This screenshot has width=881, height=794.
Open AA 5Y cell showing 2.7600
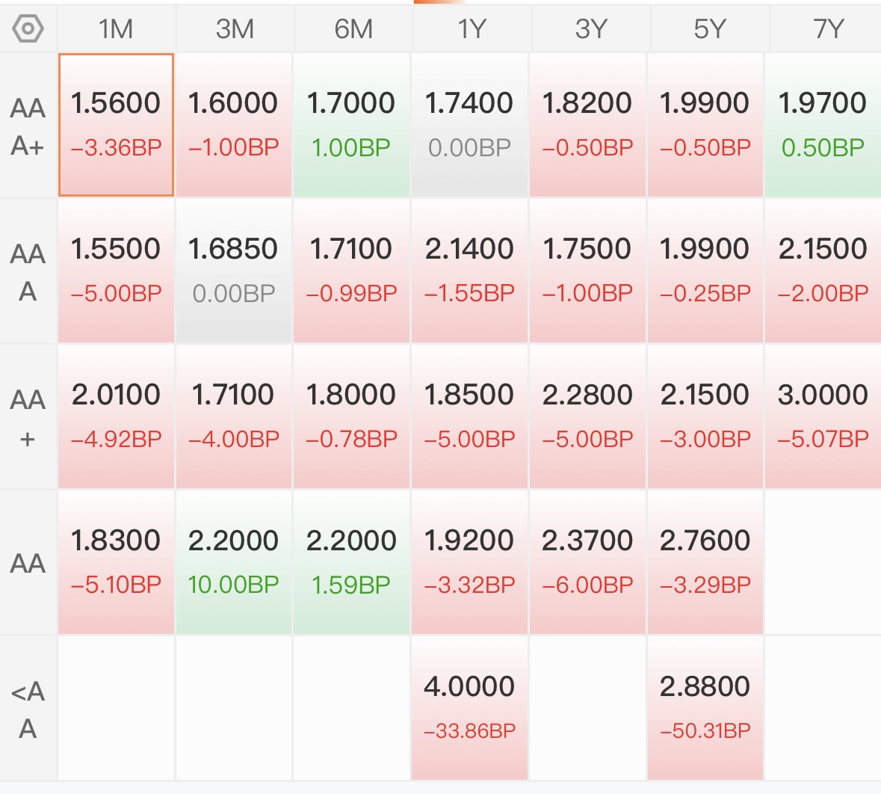(705, 562)
